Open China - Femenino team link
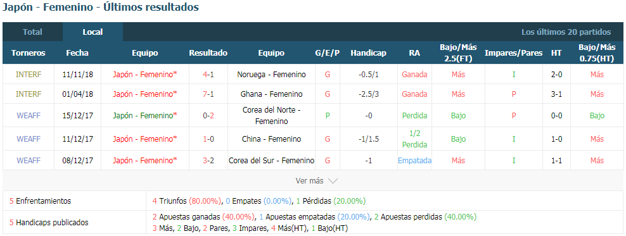 [x=271, y=139]
